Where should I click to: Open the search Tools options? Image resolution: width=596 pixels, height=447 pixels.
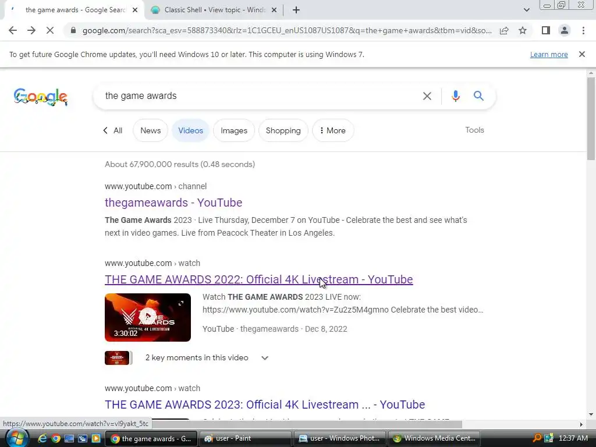(x=474, y=130)
